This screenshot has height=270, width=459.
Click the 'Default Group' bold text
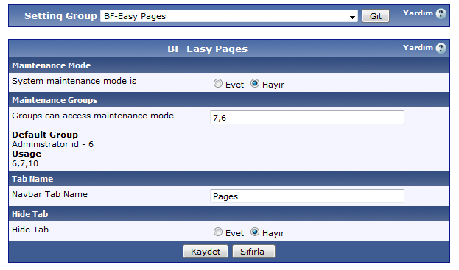45,135
